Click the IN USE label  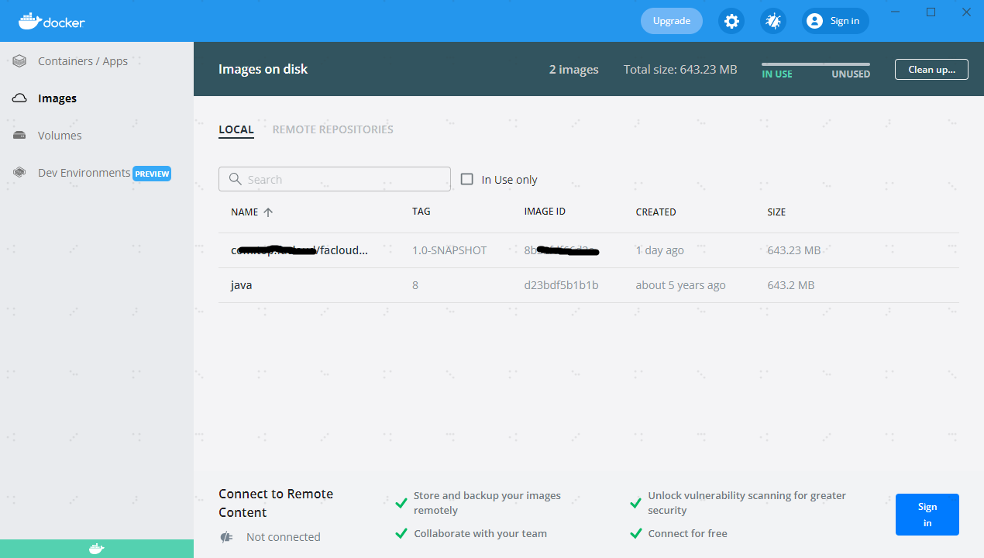click(x=777, y=74)
